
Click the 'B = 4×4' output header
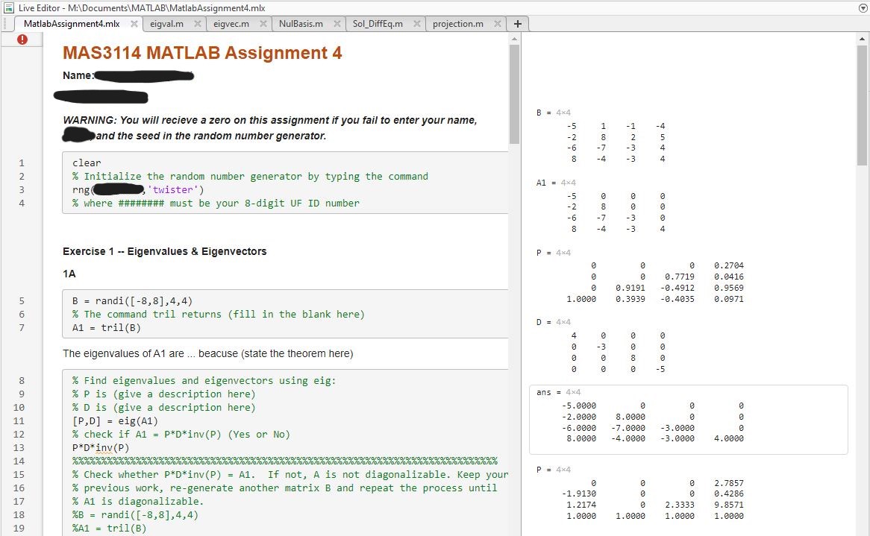click(x=553, y=113)
